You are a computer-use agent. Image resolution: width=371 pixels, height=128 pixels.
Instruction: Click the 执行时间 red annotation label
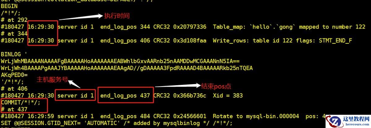pyautogui.click(x=117, y=16)
